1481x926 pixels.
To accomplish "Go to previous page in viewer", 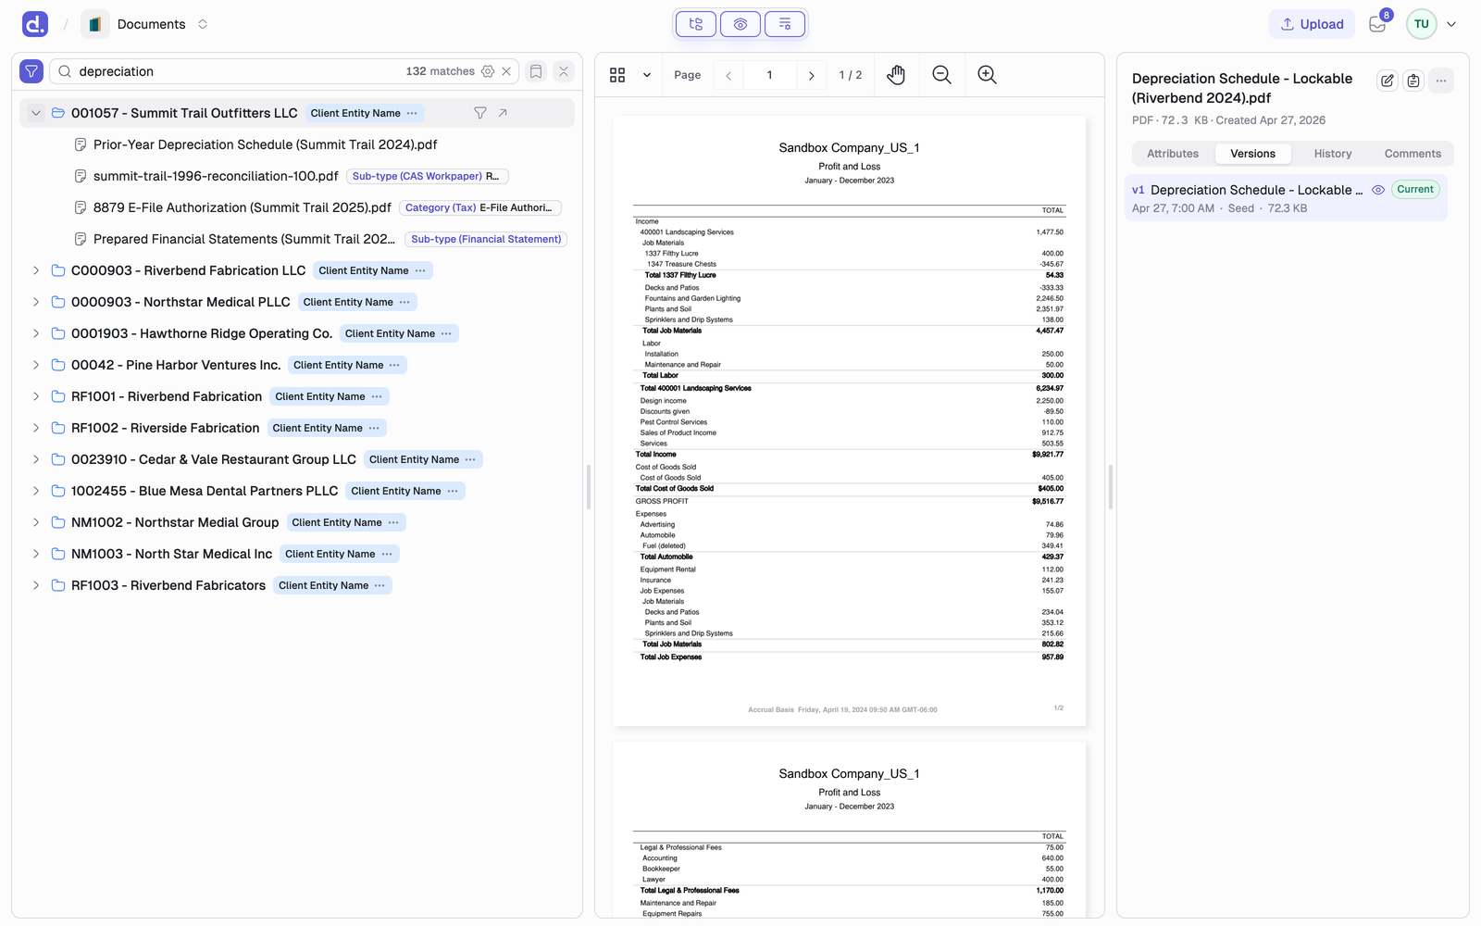I will click(728, 75).
